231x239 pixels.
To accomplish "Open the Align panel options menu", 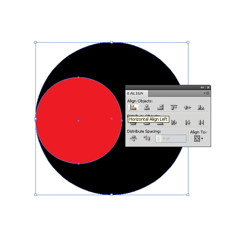I will pyautogui.click(x=206, y=93).
